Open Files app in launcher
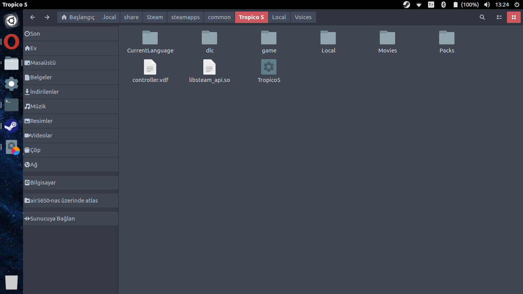 pyautogui.click(x=11, y=63)
